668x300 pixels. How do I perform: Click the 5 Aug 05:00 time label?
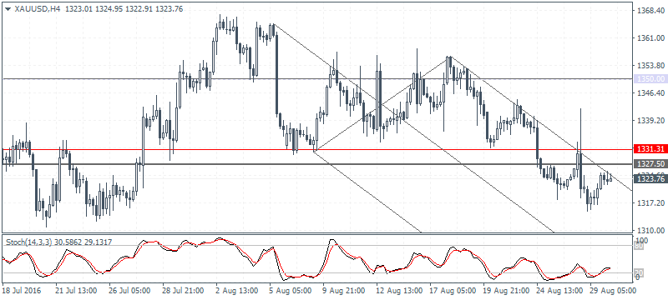coord(290,291)
